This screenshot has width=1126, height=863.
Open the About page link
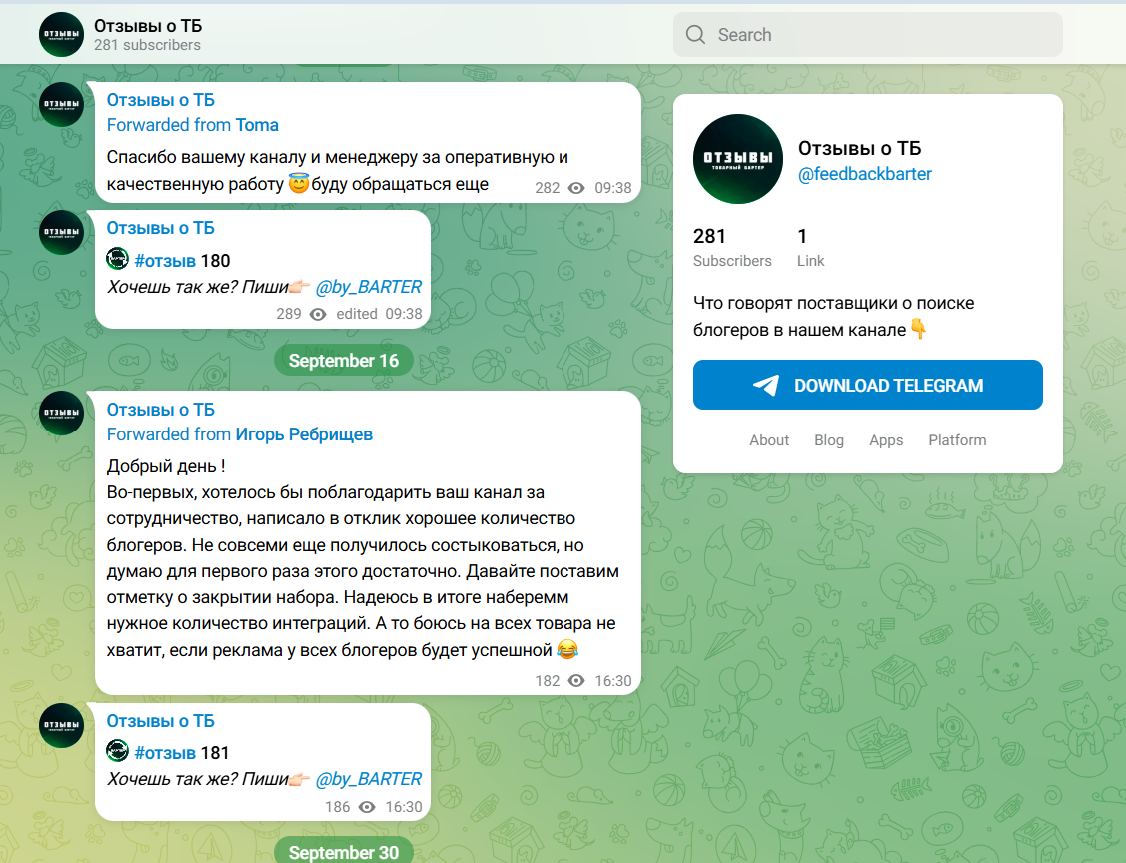tap(769, 439)
